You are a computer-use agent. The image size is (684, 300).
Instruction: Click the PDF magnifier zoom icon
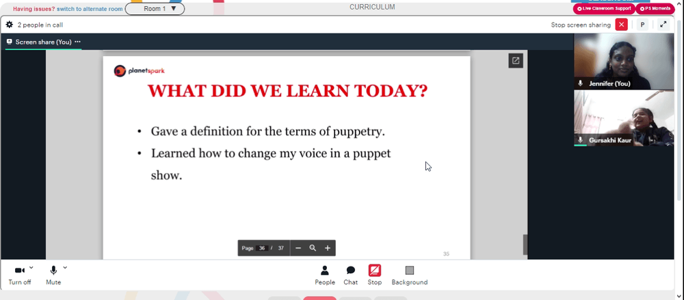[x=313, y=248]
